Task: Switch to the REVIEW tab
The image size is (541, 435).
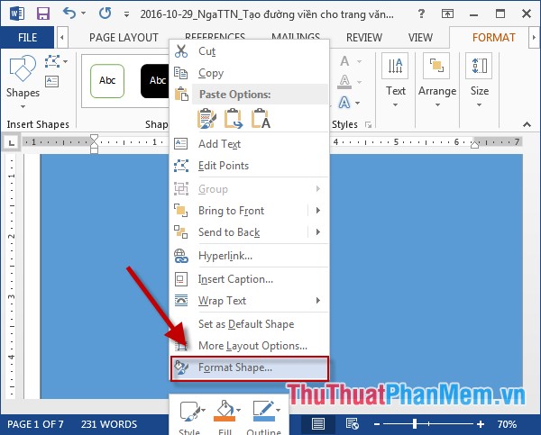Action: click(364, 37)
